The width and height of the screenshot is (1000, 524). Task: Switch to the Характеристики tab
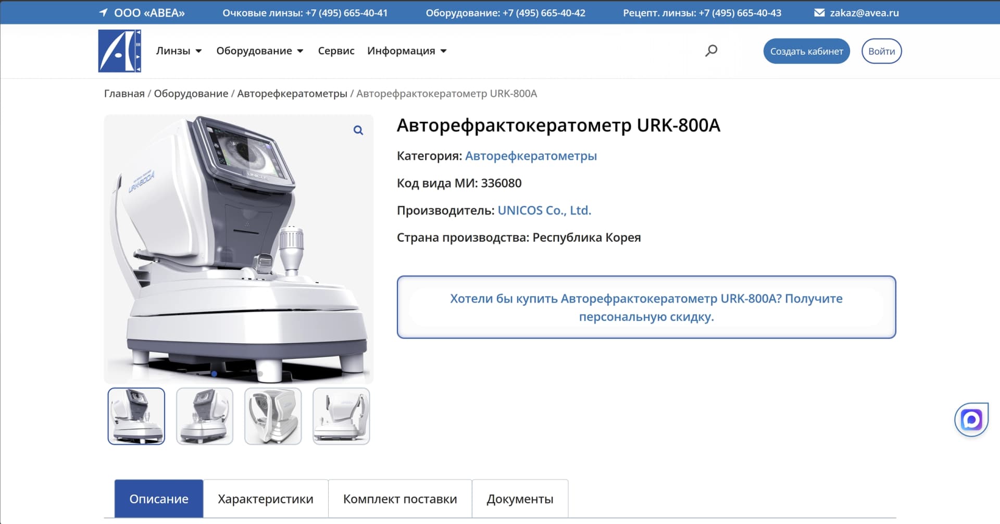click(266, 498)
